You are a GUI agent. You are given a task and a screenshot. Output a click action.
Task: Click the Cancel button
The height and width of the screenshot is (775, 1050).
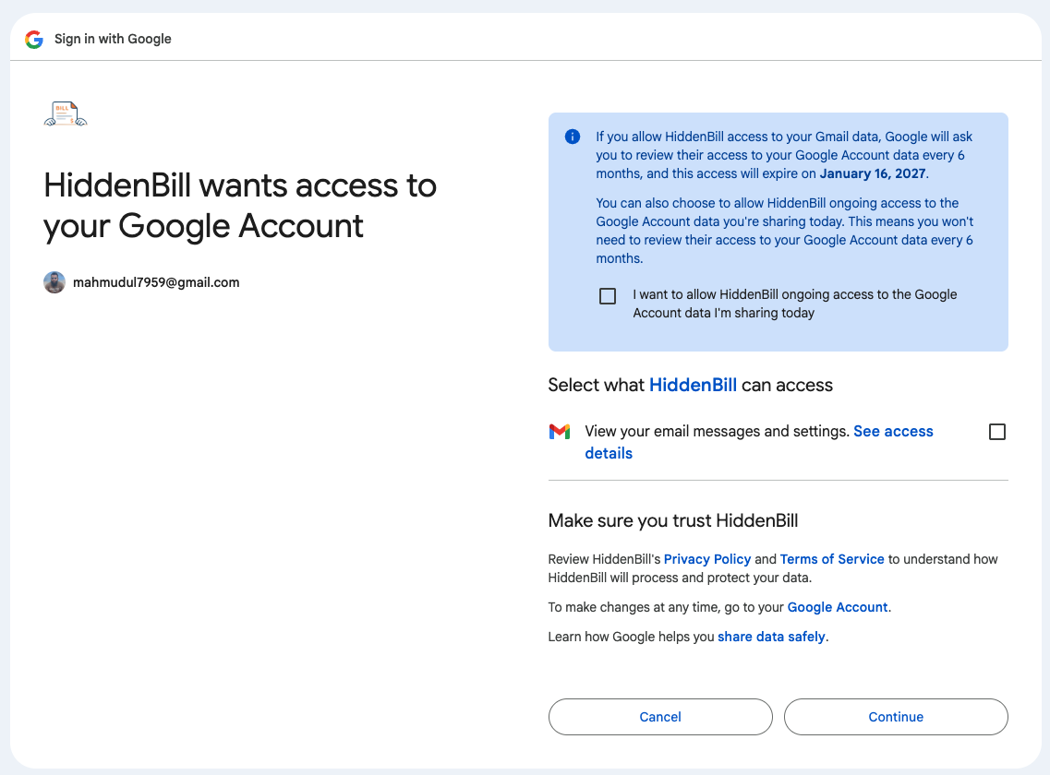[x=660, y=717]
